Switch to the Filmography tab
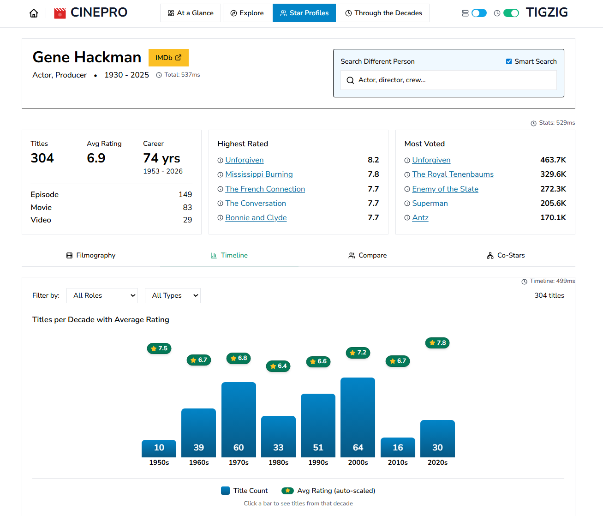This screenshot has height=516, width=603. pos(91,256)
